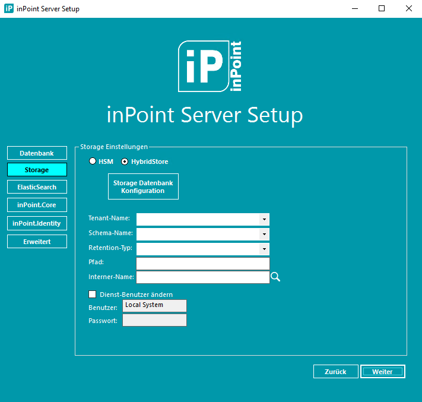This screenshot has height=402, width=422.
Task: Focus the Pfad input field
Action: click(203, 264)
